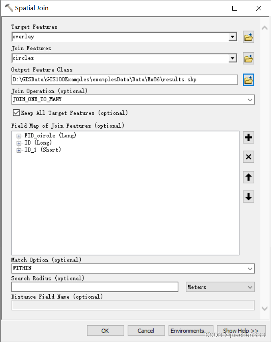271x342 pixels.
Task: Click the Output Feature Class path field
Action: (124, 80)
